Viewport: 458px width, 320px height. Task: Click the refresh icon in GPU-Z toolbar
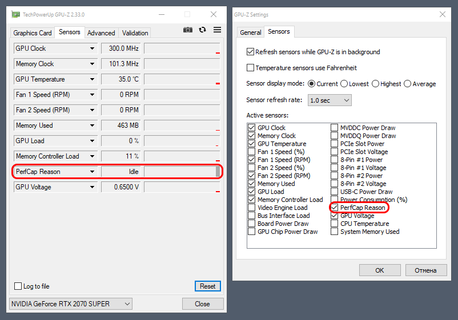pos(202,30)
